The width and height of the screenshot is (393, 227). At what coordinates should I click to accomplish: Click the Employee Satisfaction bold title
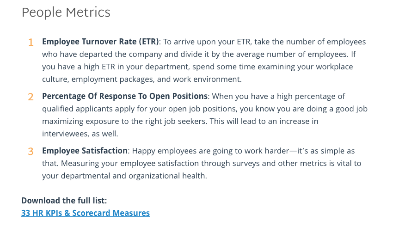(x=85, y=151)
